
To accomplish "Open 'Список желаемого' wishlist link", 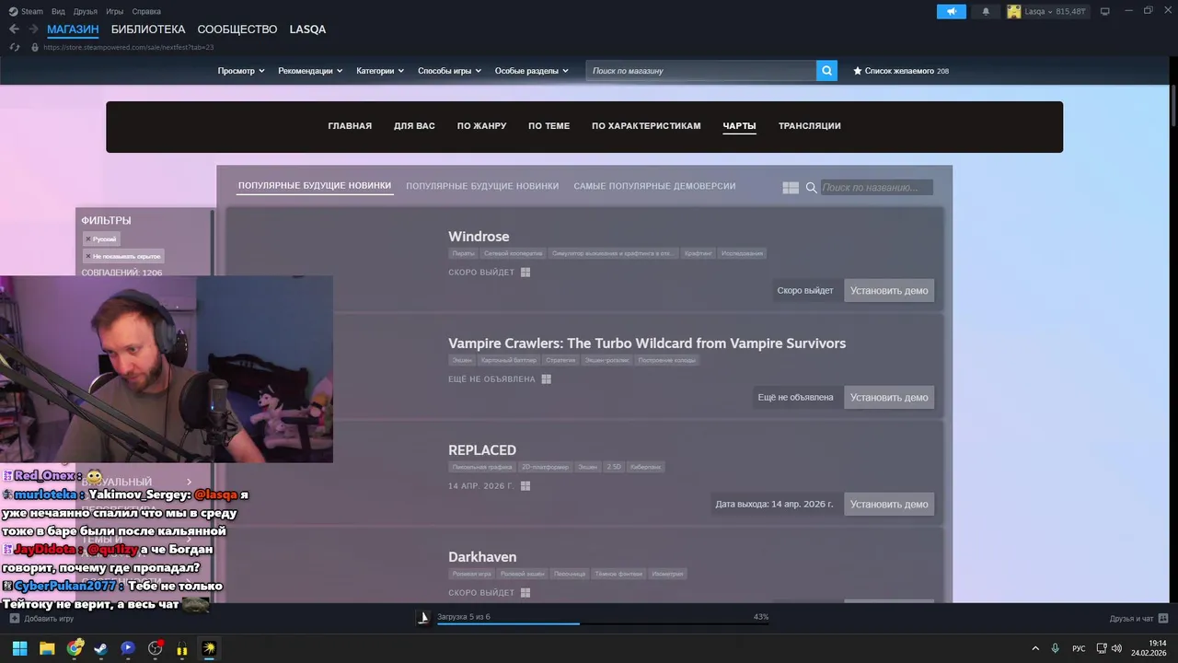I will pos(899,71).
